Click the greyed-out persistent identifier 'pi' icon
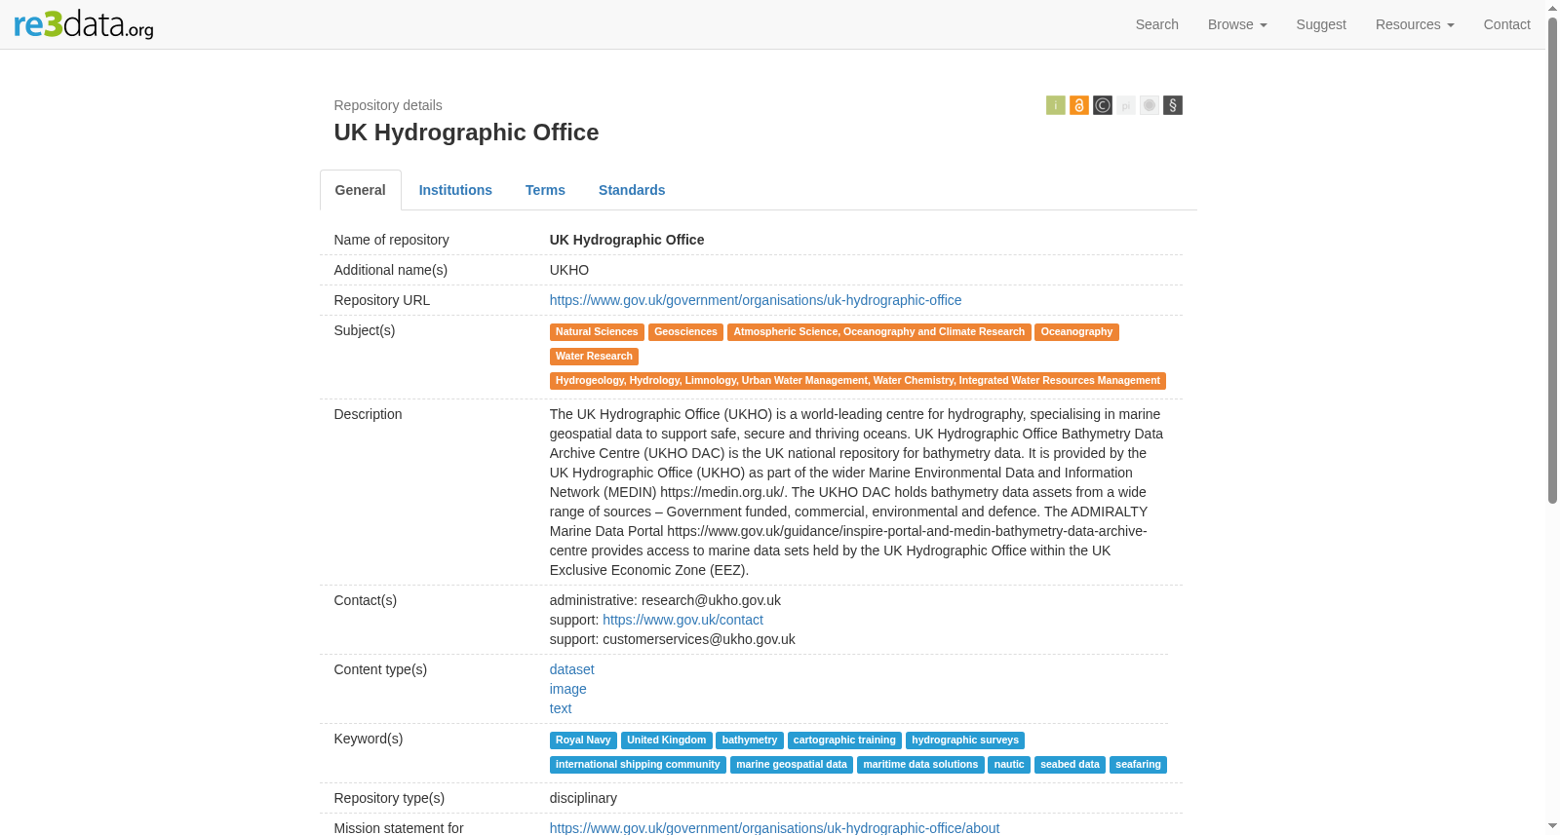The image size is (1560, 835). pos(1126,105)
